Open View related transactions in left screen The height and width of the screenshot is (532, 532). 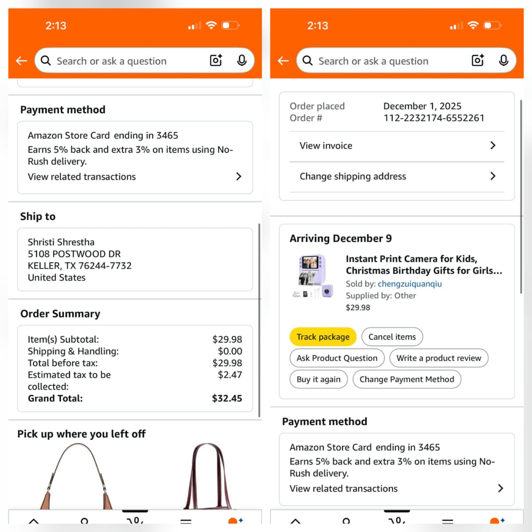coord(135,177)
